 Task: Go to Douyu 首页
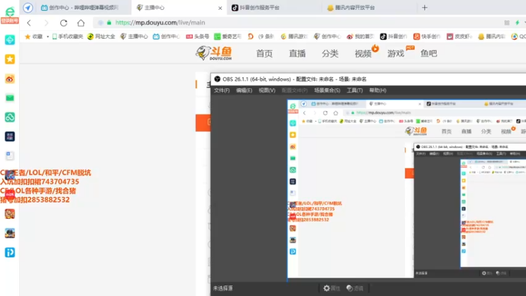pos(264,53)
